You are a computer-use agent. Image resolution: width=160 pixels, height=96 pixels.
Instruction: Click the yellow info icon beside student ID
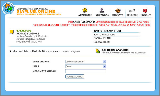pos(12,32)
